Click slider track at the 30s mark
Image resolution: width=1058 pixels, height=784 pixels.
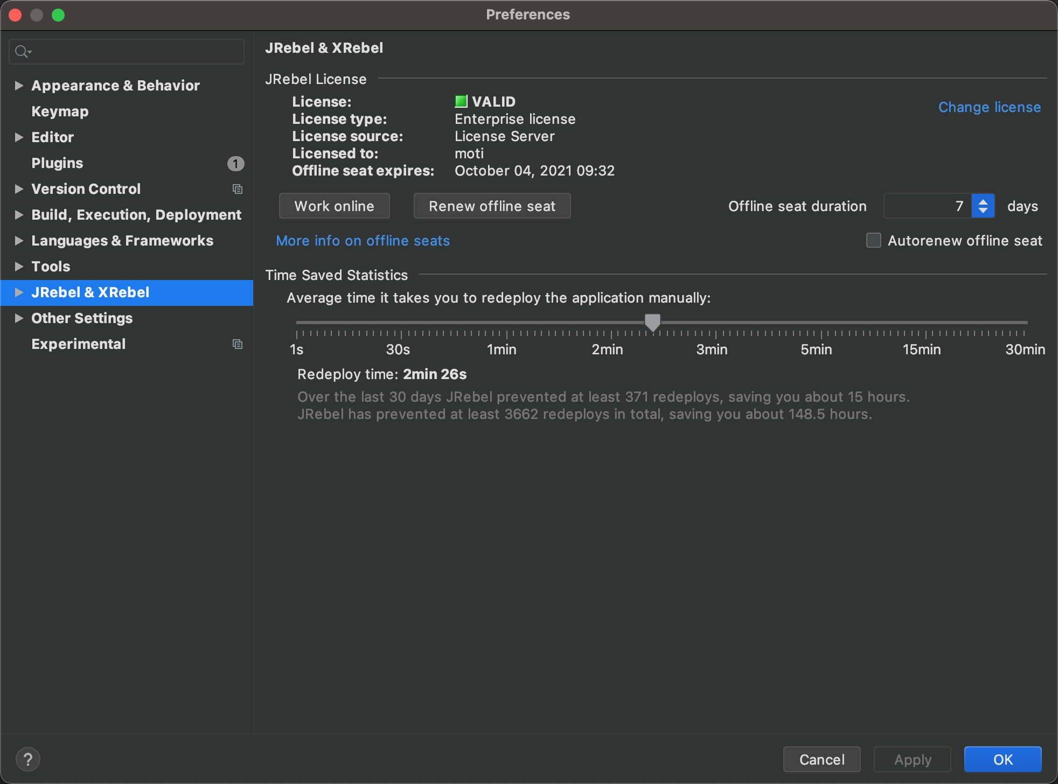click(x=401, y=323)
